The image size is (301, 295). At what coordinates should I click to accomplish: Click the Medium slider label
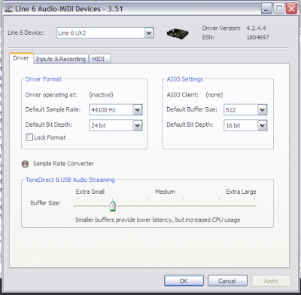(x=165, y=192)
